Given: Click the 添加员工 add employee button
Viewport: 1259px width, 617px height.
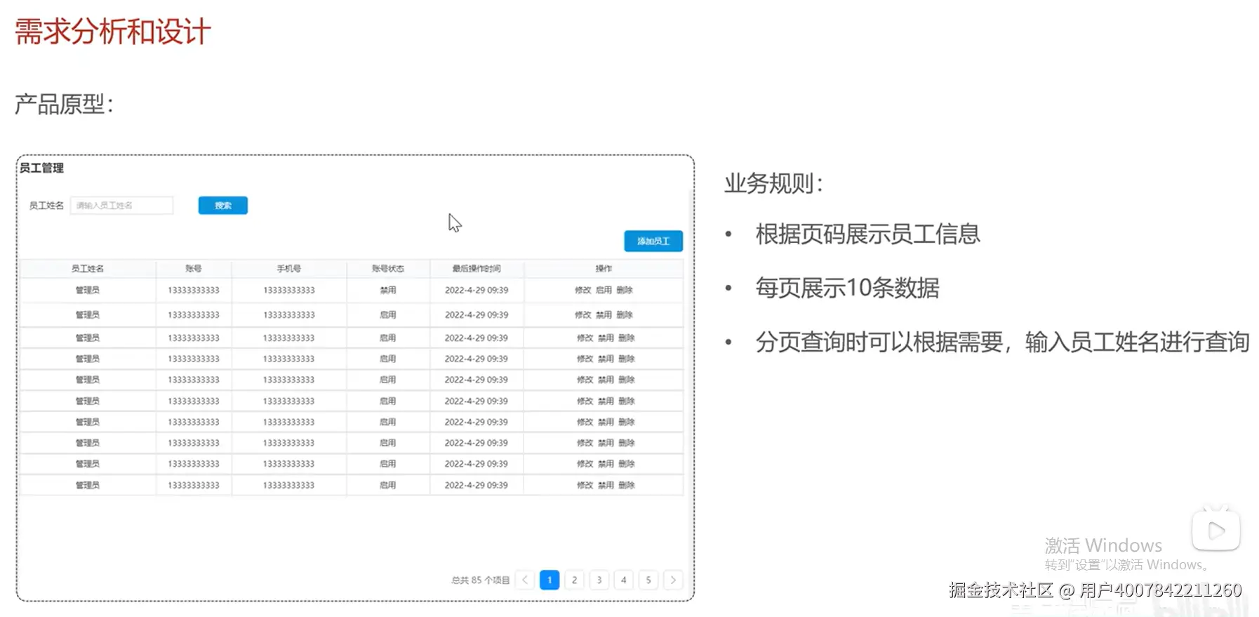Looking at the screenshot, I should (x=653, y=241).
